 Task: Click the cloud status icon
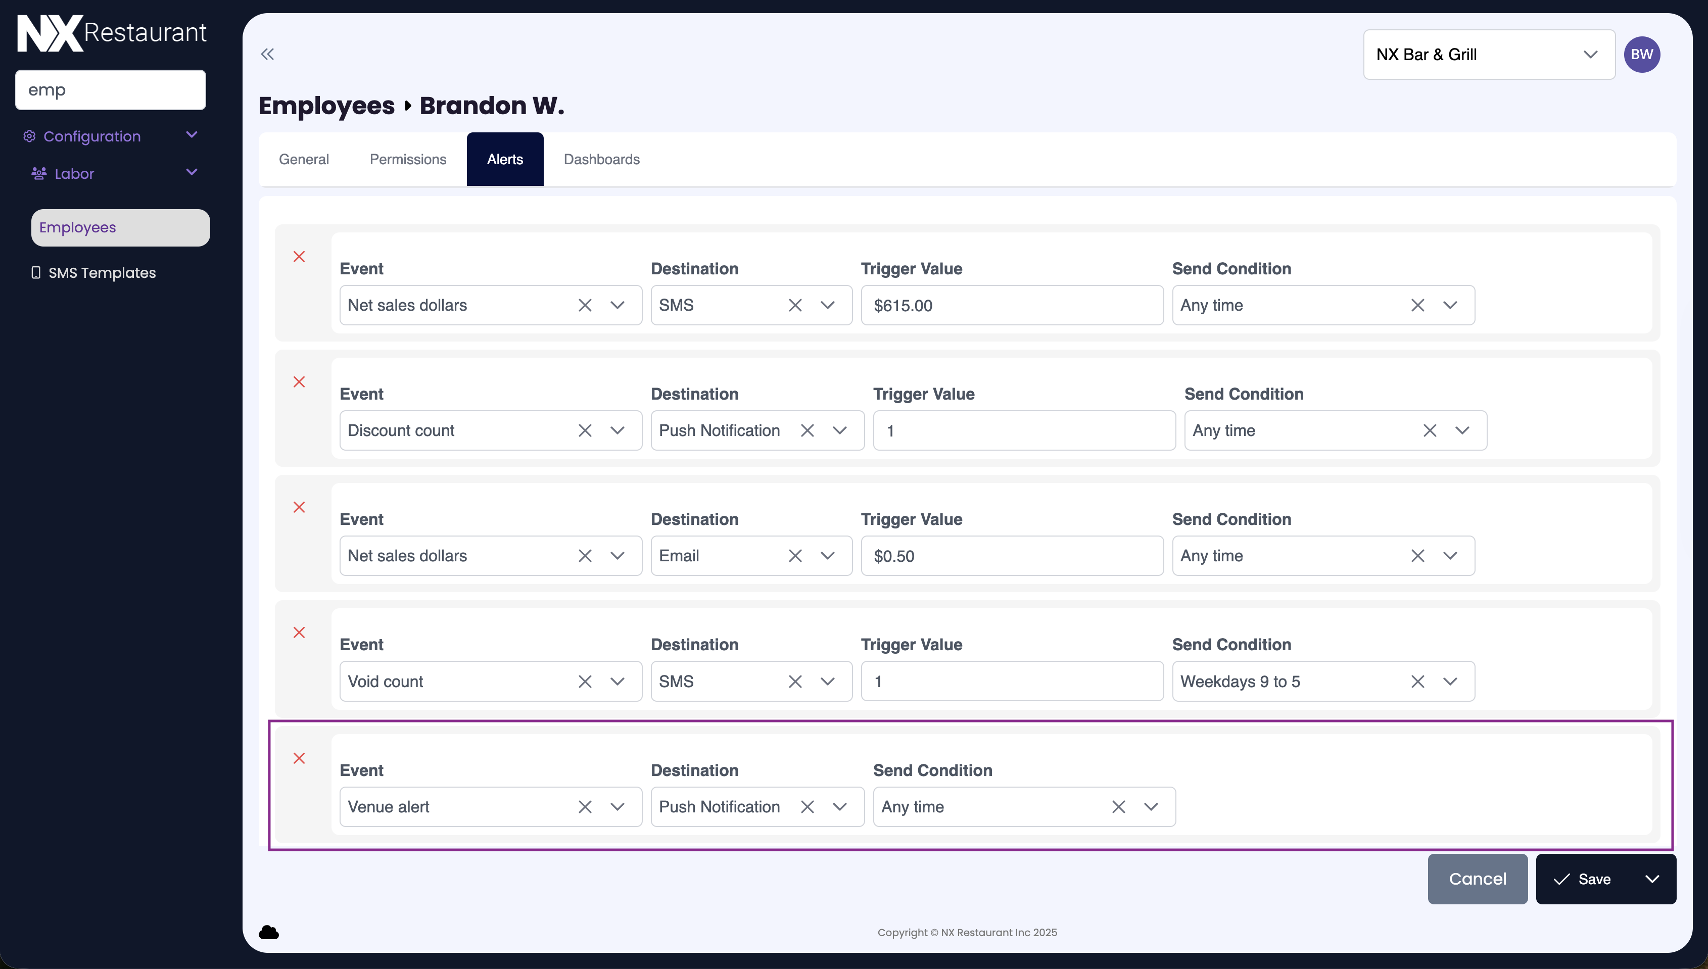click(268, 933)
